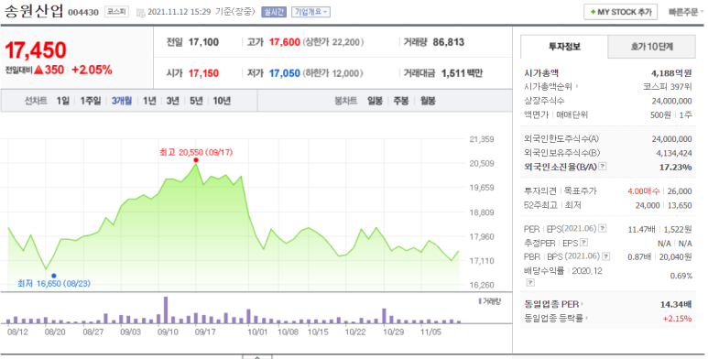This screenshot has height=359, width=708.
Task: Click the 거래량 legend marker
Action: pos(480,301)
